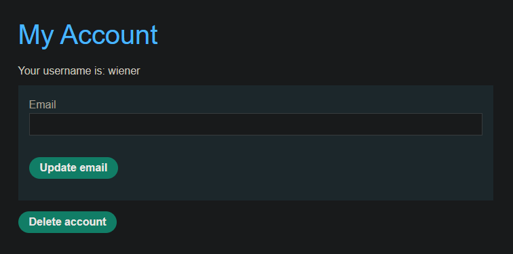
Task: Click the Email field label
Action: [x=43, y=104]
